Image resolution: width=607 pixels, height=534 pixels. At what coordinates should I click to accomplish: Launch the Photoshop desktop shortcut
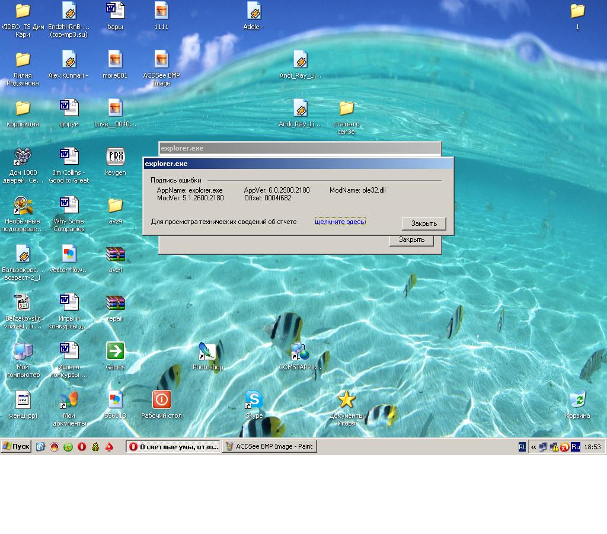coord(207,351)
